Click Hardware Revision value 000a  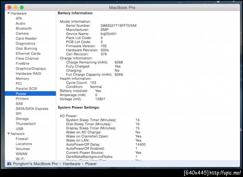[104, 50]
